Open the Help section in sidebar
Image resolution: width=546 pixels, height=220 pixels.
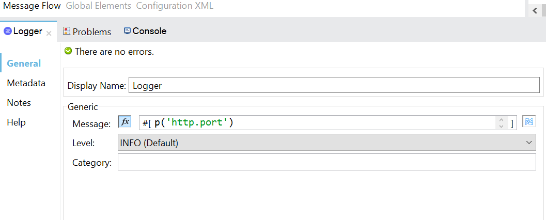[16, 122]
